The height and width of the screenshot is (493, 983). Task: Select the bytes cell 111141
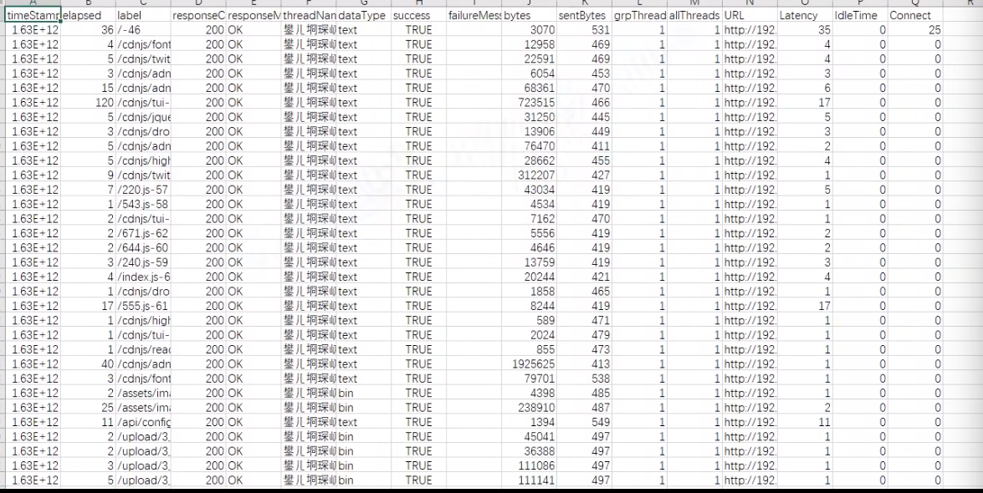529,480
